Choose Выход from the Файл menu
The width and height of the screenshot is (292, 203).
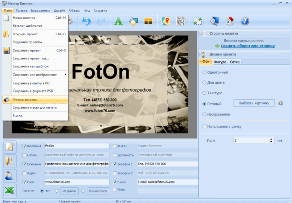17,116
